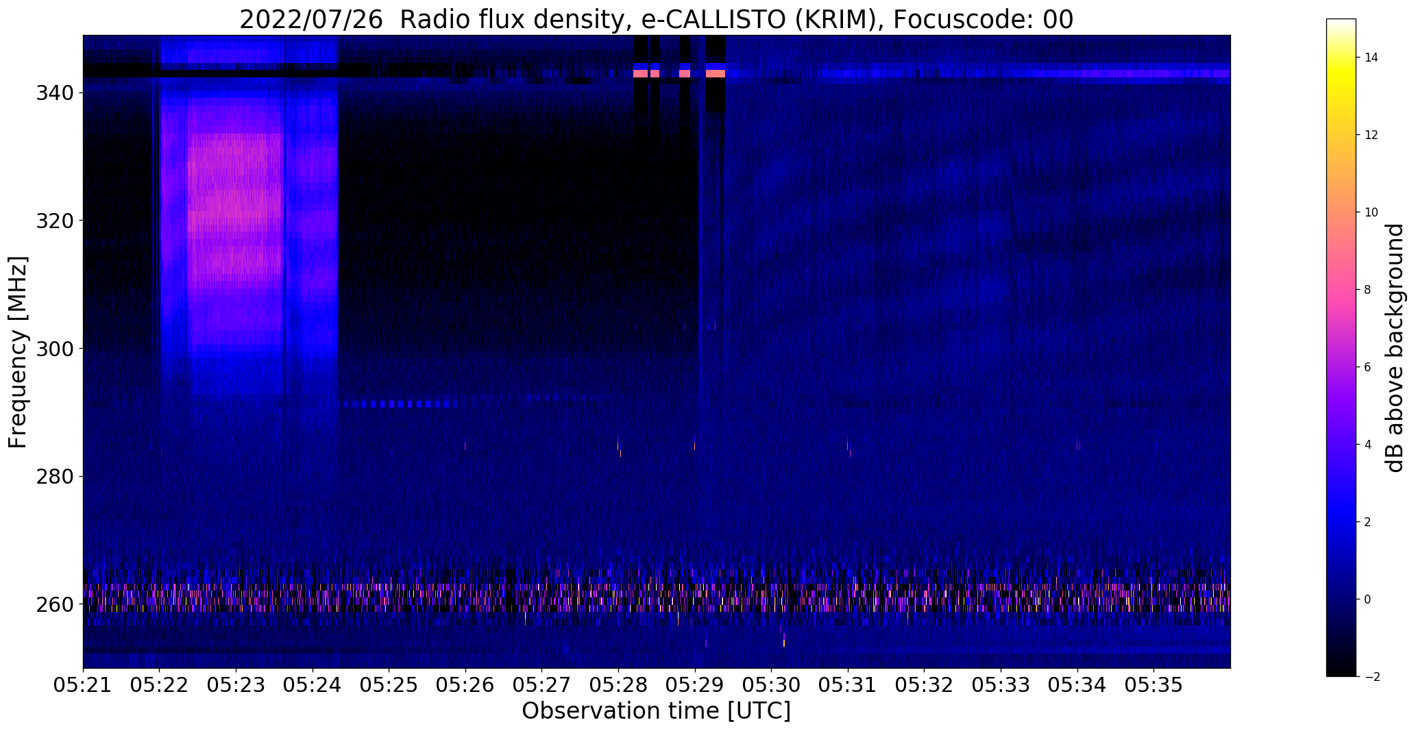Click the colorbar tick value 12
This screenshot has width=1416, height=731.
tap(1371, 135)
